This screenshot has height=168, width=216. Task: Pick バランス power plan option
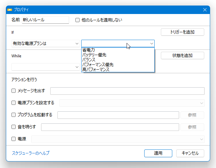(x=118, y=60)
